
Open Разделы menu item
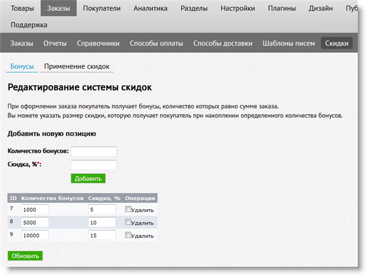click(194, 9)
